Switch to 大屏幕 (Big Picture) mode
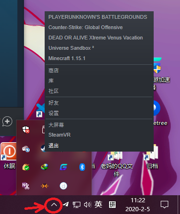The height and width of the screenshot is (214, 180). (99, 125)
